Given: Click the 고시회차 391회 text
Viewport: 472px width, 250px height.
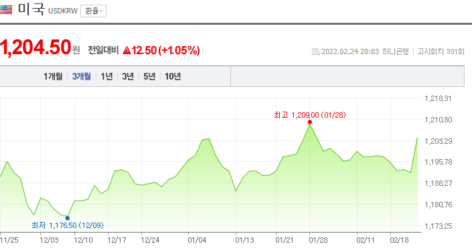Looking at the screenshot, I should tap(441, 51).
